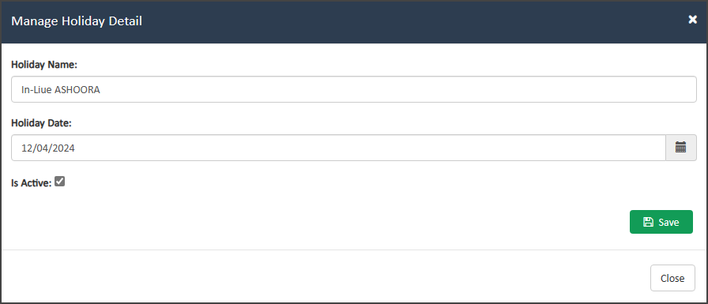Click the Holiday Name label
The height and width of the screenshot is (304, 708).
coord(44,65)
